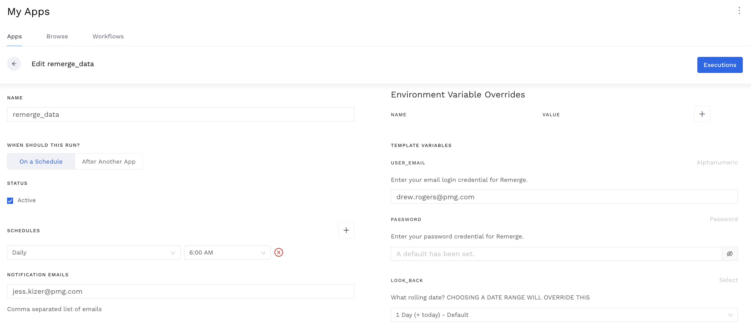
Task: Click the USER_EMAIL input field
Action: [564, 197]
